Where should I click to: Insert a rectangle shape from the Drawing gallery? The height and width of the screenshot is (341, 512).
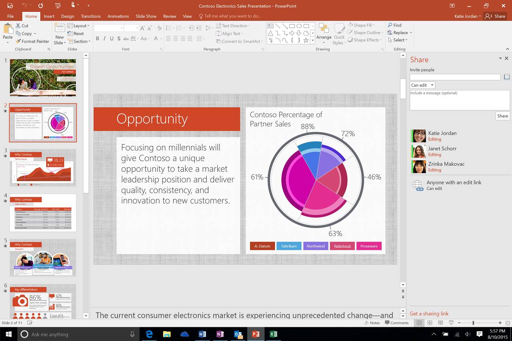pyautogui.click(x=292, y=25)
